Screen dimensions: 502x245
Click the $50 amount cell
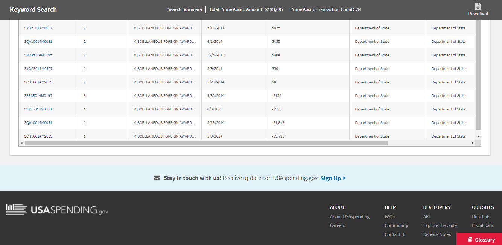(x=307, y=69)
